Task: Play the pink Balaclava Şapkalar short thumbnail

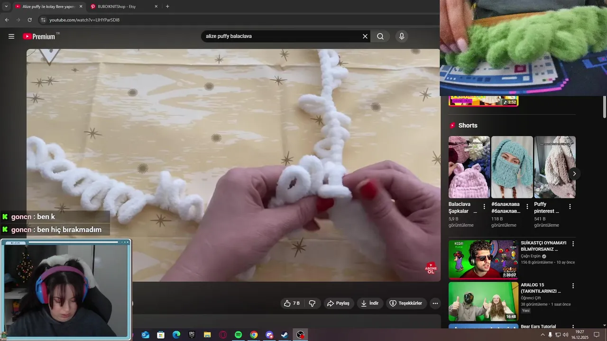Action: (x=469, y=167)
